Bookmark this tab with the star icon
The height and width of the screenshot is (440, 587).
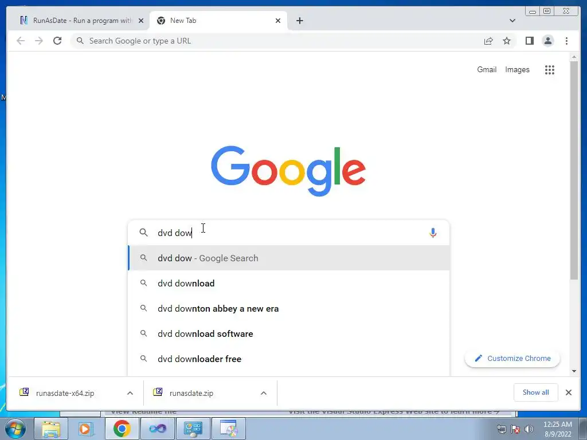[x=507, y=41]
